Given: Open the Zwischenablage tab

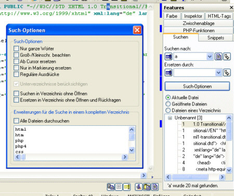Looking at the screenshot, I should point(199,23).
